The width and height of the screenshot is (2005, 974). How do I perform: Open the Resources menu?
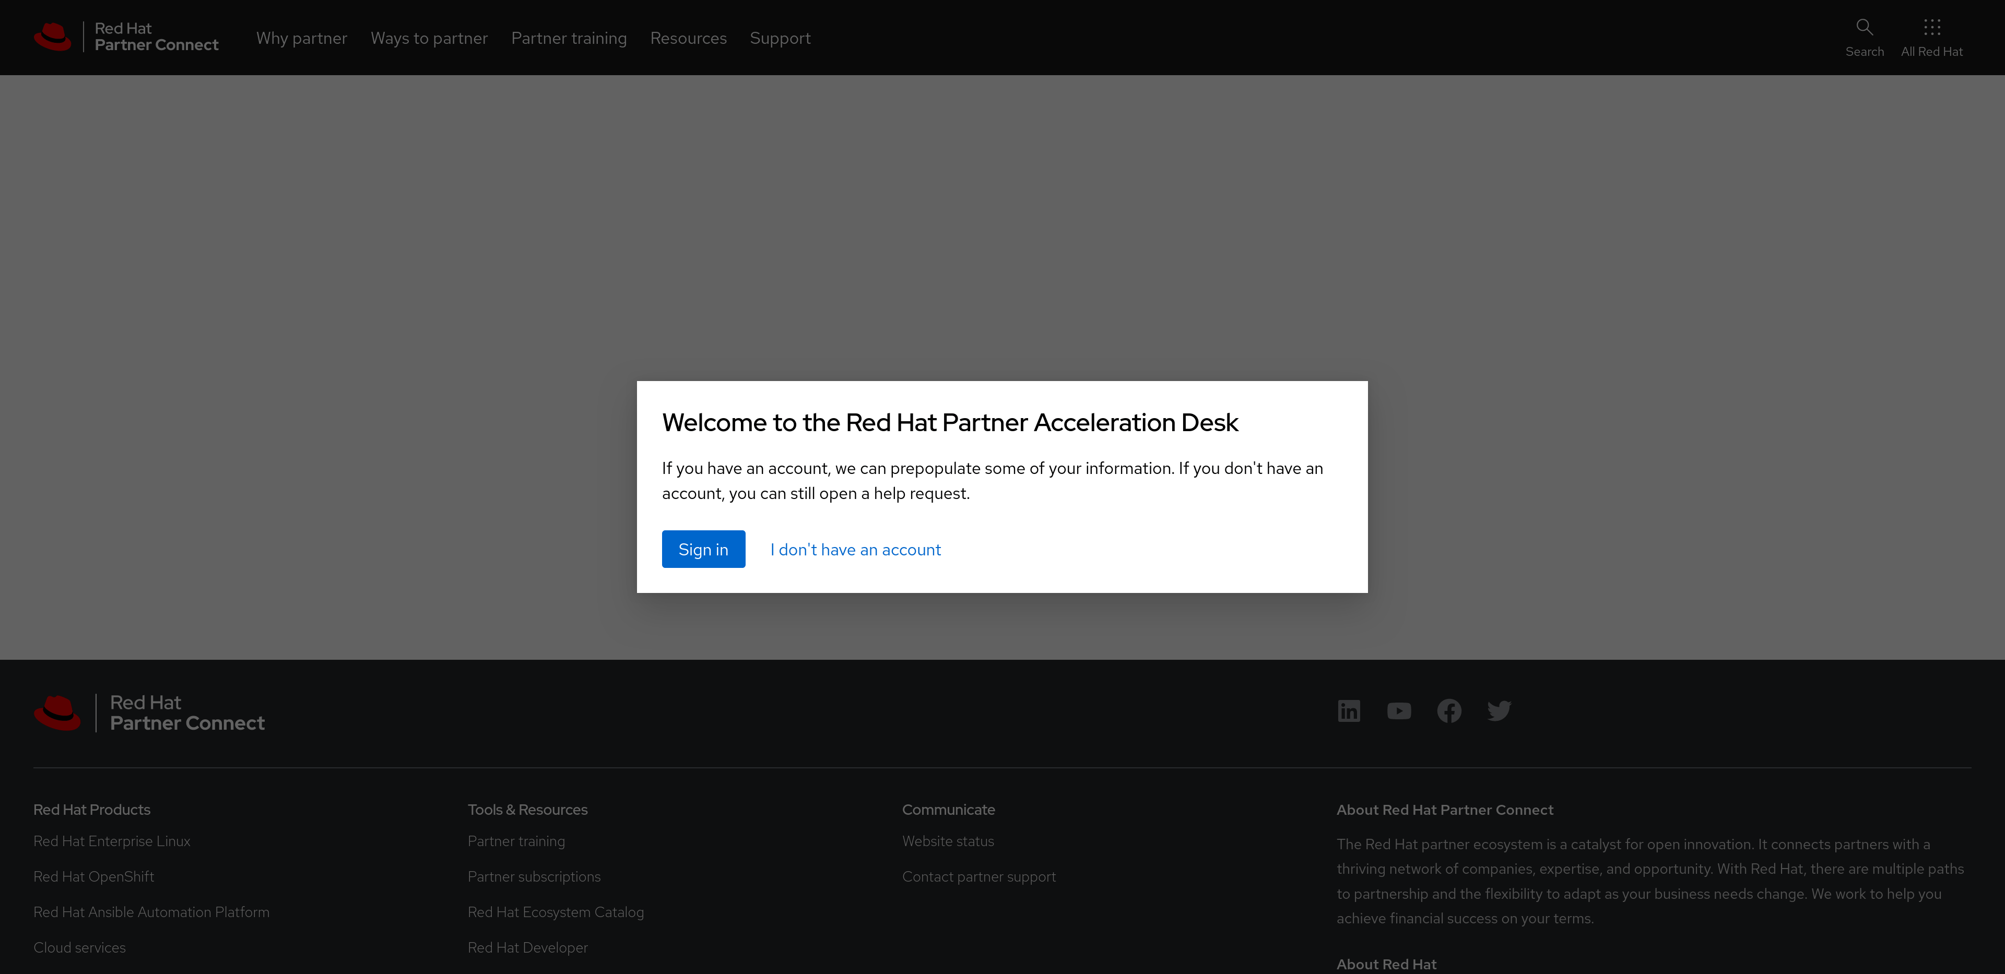coord(688,38)
